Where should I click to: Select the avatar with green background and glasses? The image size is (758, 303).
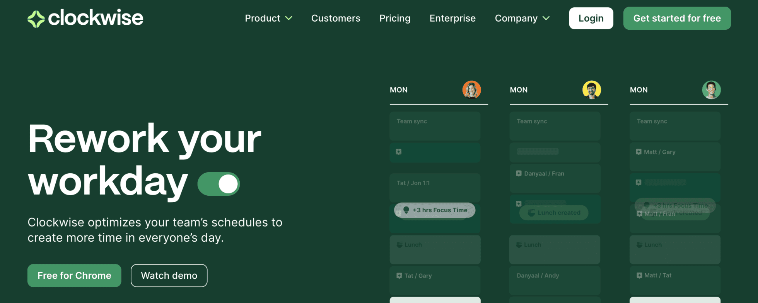coord(712,90)
